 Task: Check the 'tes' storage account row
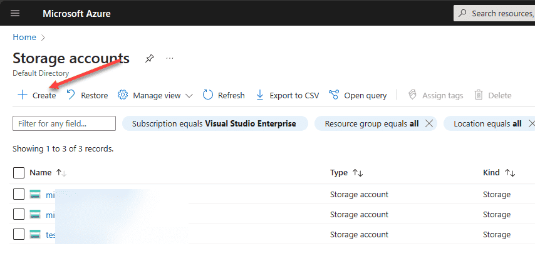click(19, 234)
